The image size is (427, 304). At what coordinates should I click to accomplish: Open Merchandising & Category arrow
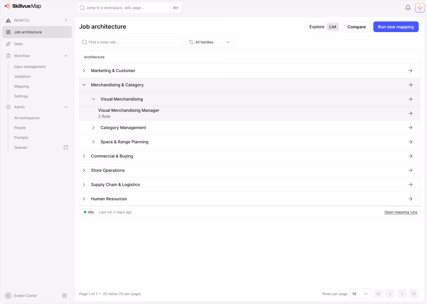click(x=410, y=85)
